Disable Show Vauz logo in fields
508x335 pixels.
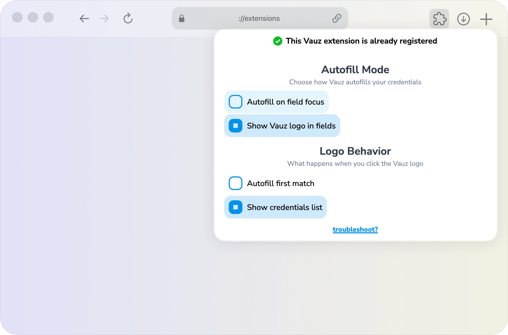point(235,126)
